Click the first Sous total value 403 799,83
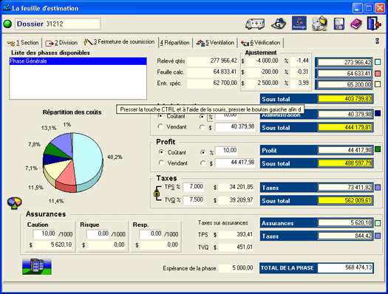 point(345,99)
